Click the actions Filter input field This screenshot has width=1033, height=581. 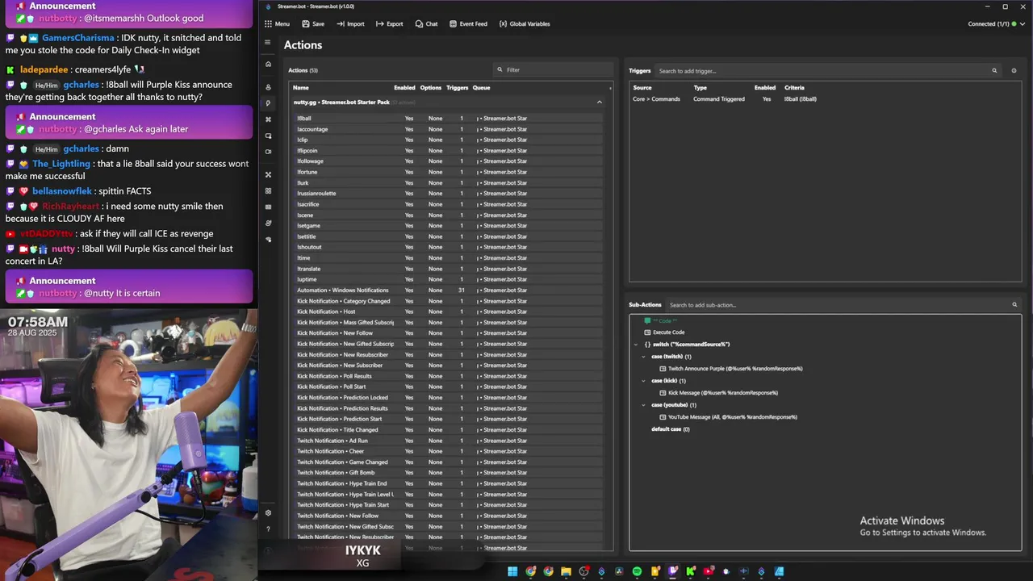click(x=554, y=70)
